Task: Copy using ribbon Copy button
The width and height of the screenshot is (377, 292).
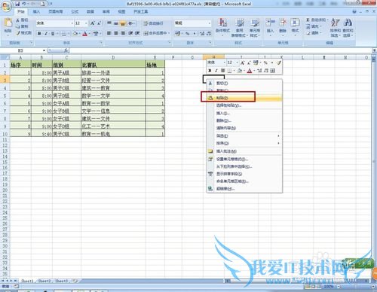Action: (x=22, y=26)
